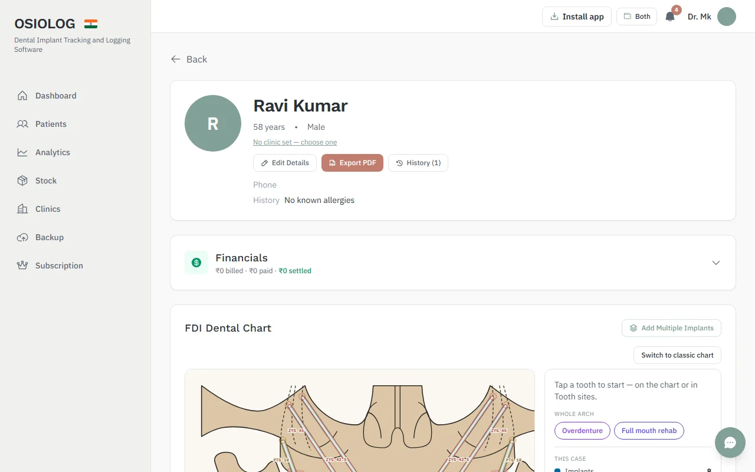The width and height of the screenshot is (755, 472).
Task: Click the Clinics building icon
Action: click(22, 209)
